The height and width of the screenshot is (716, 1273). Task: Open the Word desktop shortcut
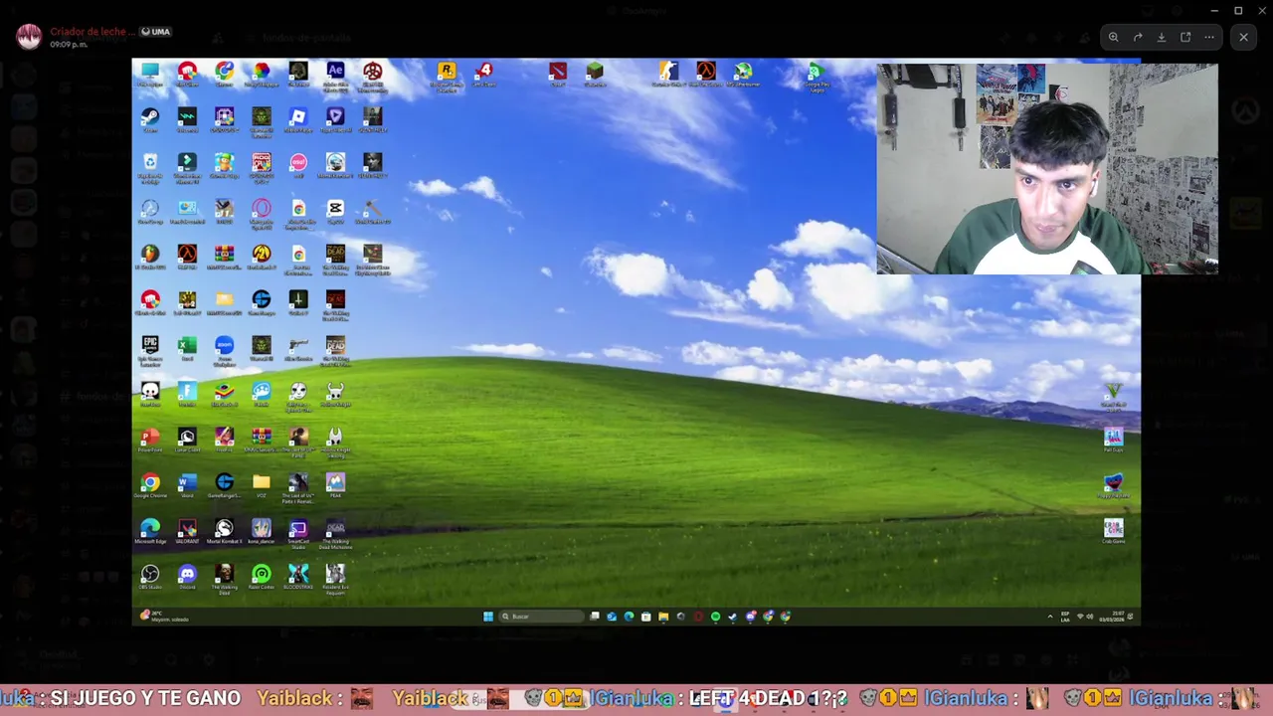click(x=187, y=483)
